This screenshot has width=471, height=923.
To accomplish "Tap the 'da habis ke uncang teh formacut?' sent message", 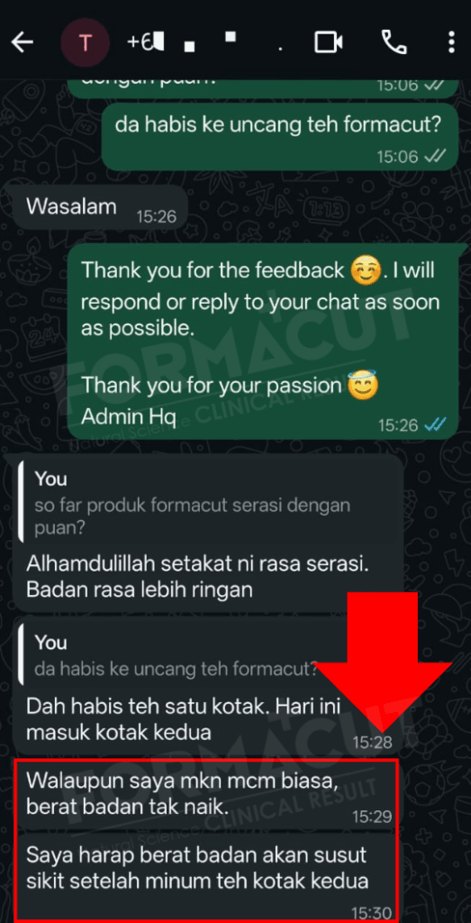I will tap(280, 137).
